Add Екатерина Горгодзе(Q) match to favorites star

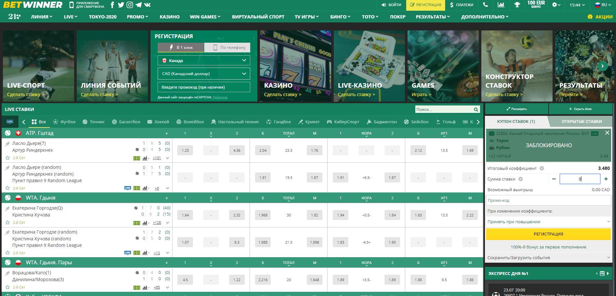tap(7, 223)
